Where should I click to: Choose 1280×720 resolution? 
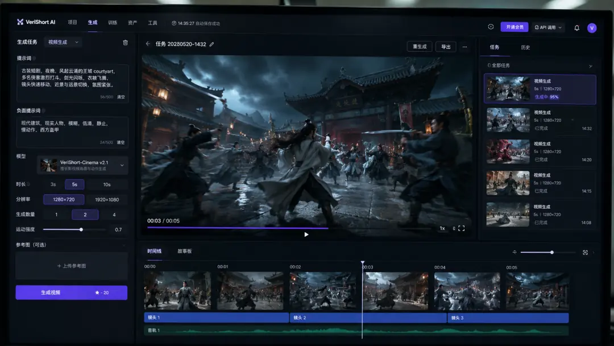click(64, 199)
